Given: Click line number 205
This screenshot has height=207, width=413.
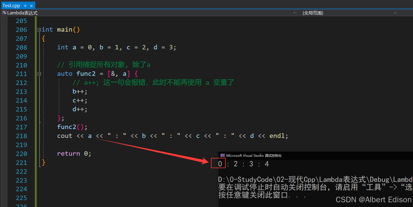Looking at the screenshot, I should pyautogui.click(x=21, y=21).
